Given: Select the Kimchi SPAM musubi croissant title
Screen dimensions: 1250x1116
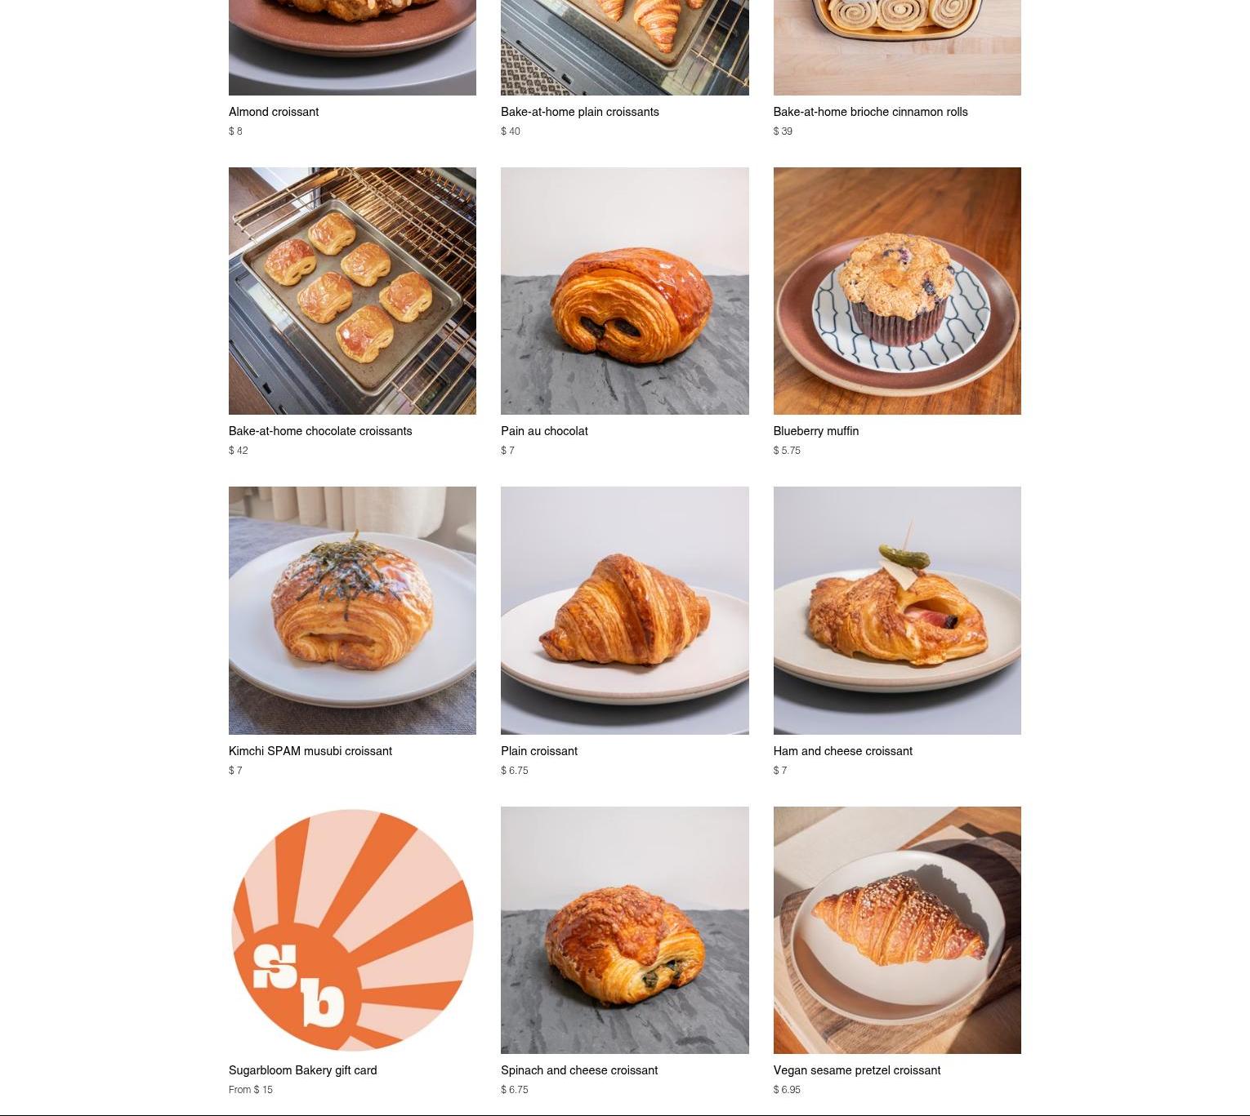Looking at the screenshot, I should point(310,751).
